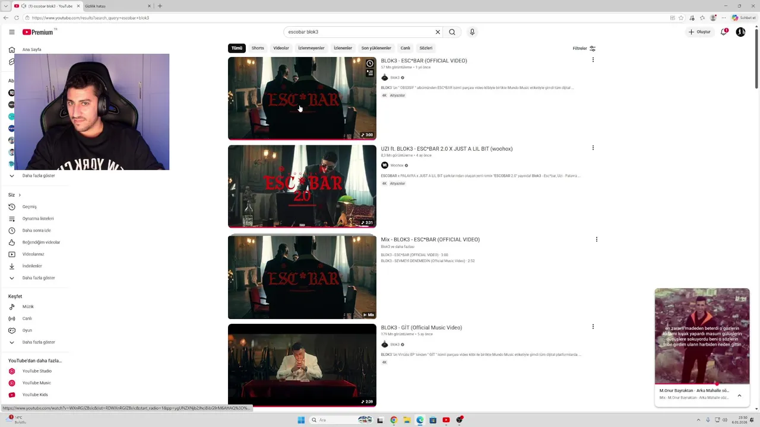This screenshot has width=760, height=427.
Task: Expand Daha fazla göster below İndirilenler
Action: [x=39, y=278]
